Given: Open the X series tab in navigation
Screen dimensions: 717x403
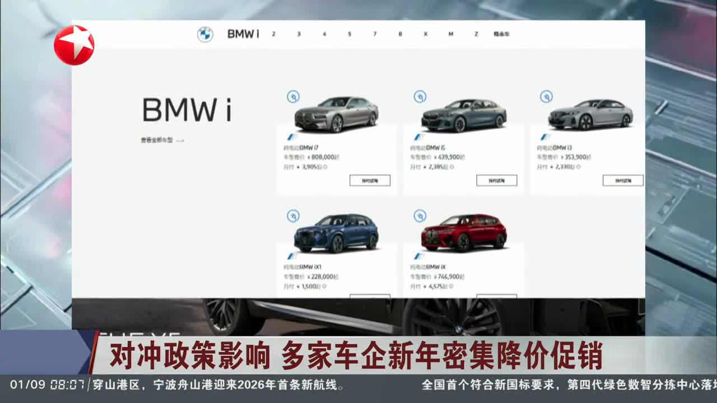Looking at the screenshot, I should coord(425,34).
